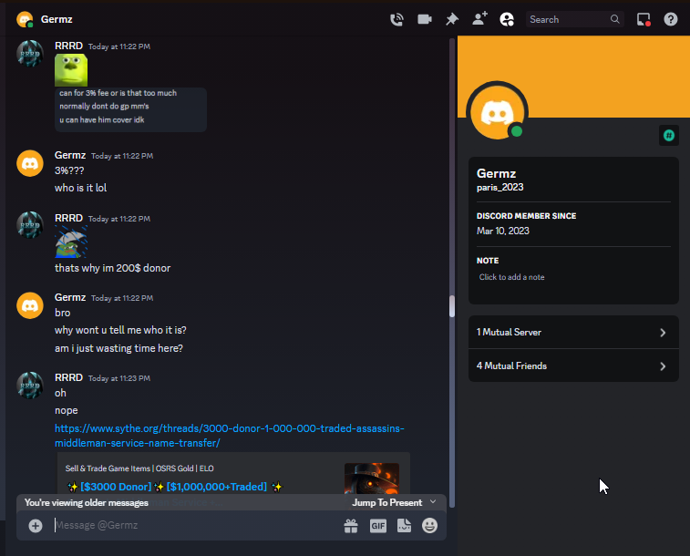Image resolution: width=690 pixels, height=556 pixels.
Task: Click the Germz name in header
Action: coord(57,19)
